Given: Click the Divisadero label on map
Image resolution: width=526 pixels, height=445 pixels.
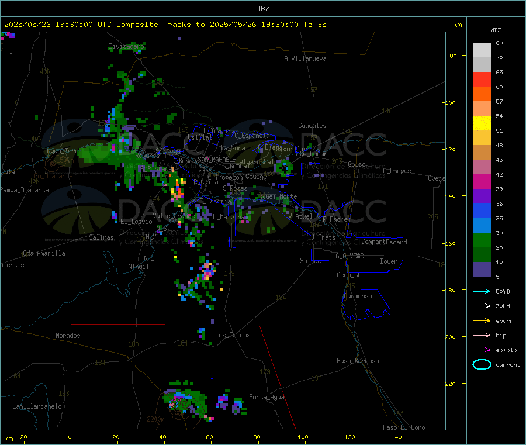Looking at the screenshot, I should (126, 46).
